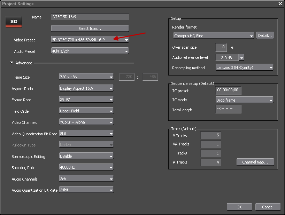Open the Audio Preset dropdown
Viewport: 285px width, 215px height.
click(90, 51)
